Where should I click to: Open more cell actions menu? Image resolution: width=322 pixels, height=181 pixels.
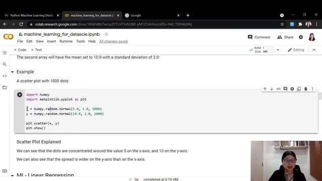click(312, 89)
